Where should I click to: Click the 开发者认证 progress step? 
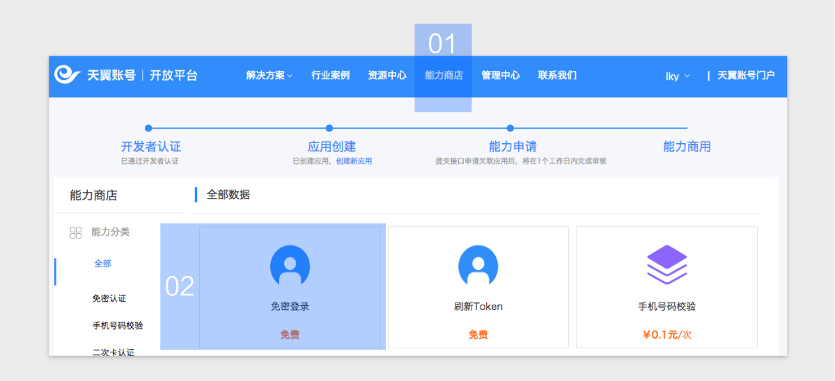[150, 147]
